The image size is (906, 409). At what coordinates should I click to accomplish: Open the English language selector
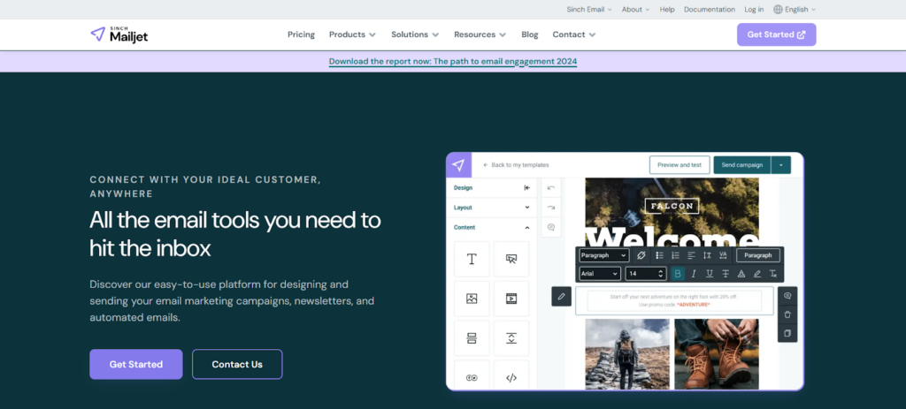[795, 10]
